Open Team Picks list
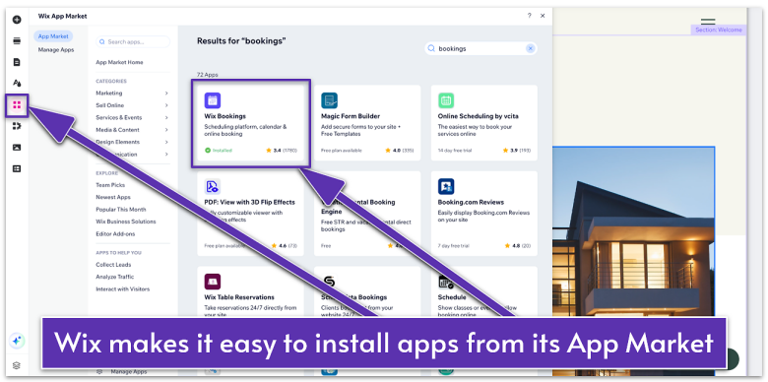This screenshot has height=382, width=768. coord(110,185)
